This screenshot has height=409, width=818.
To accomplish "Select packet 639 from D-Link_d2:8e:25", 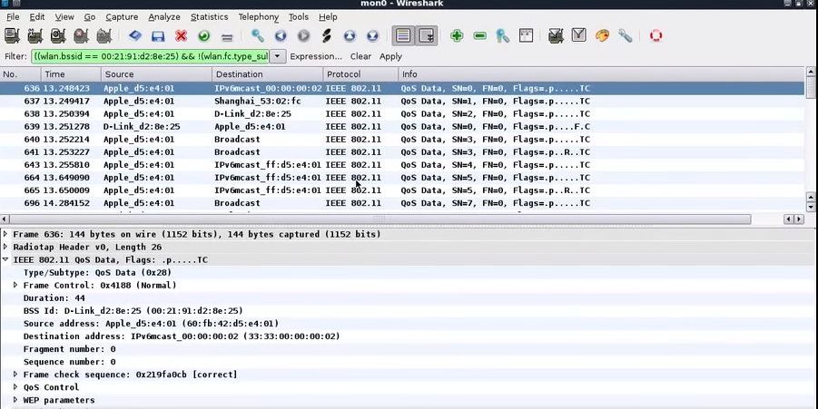I will [401, 127].
